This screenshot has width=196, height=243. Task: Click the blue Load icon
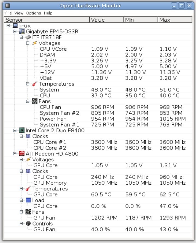[x=28, y=200]
